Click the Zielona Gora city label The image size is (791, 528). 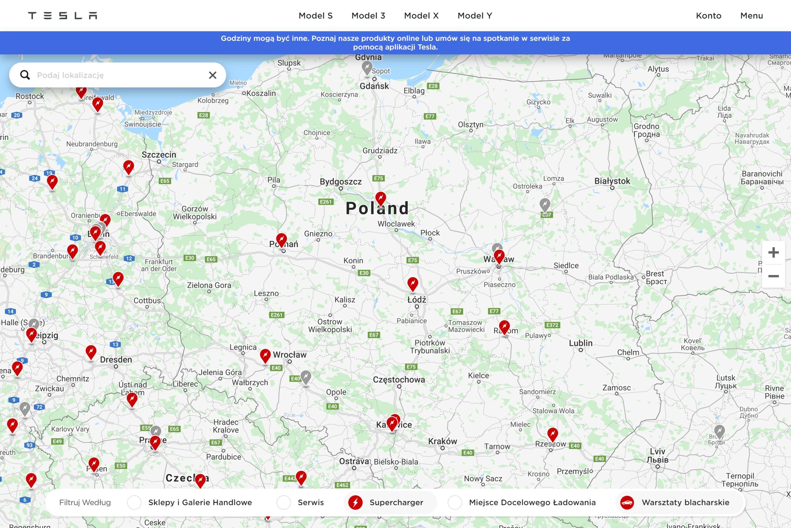[x=209, y=285]
